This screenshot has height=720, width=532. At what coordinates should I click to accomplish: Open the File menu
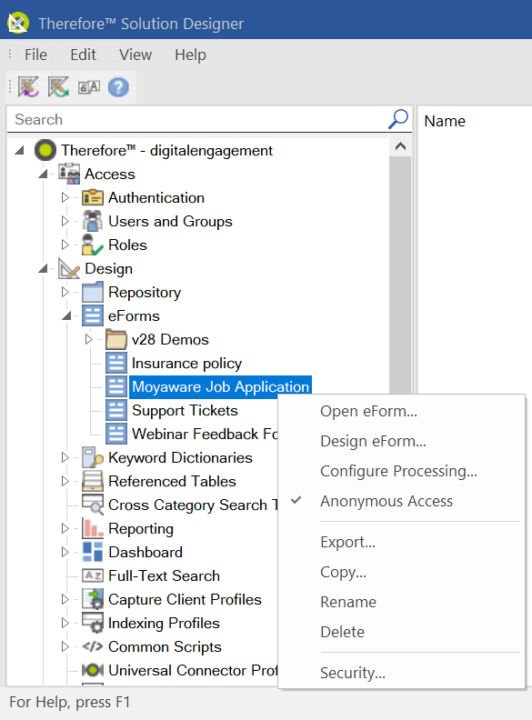pyautogui.click(x=35, y=55)
